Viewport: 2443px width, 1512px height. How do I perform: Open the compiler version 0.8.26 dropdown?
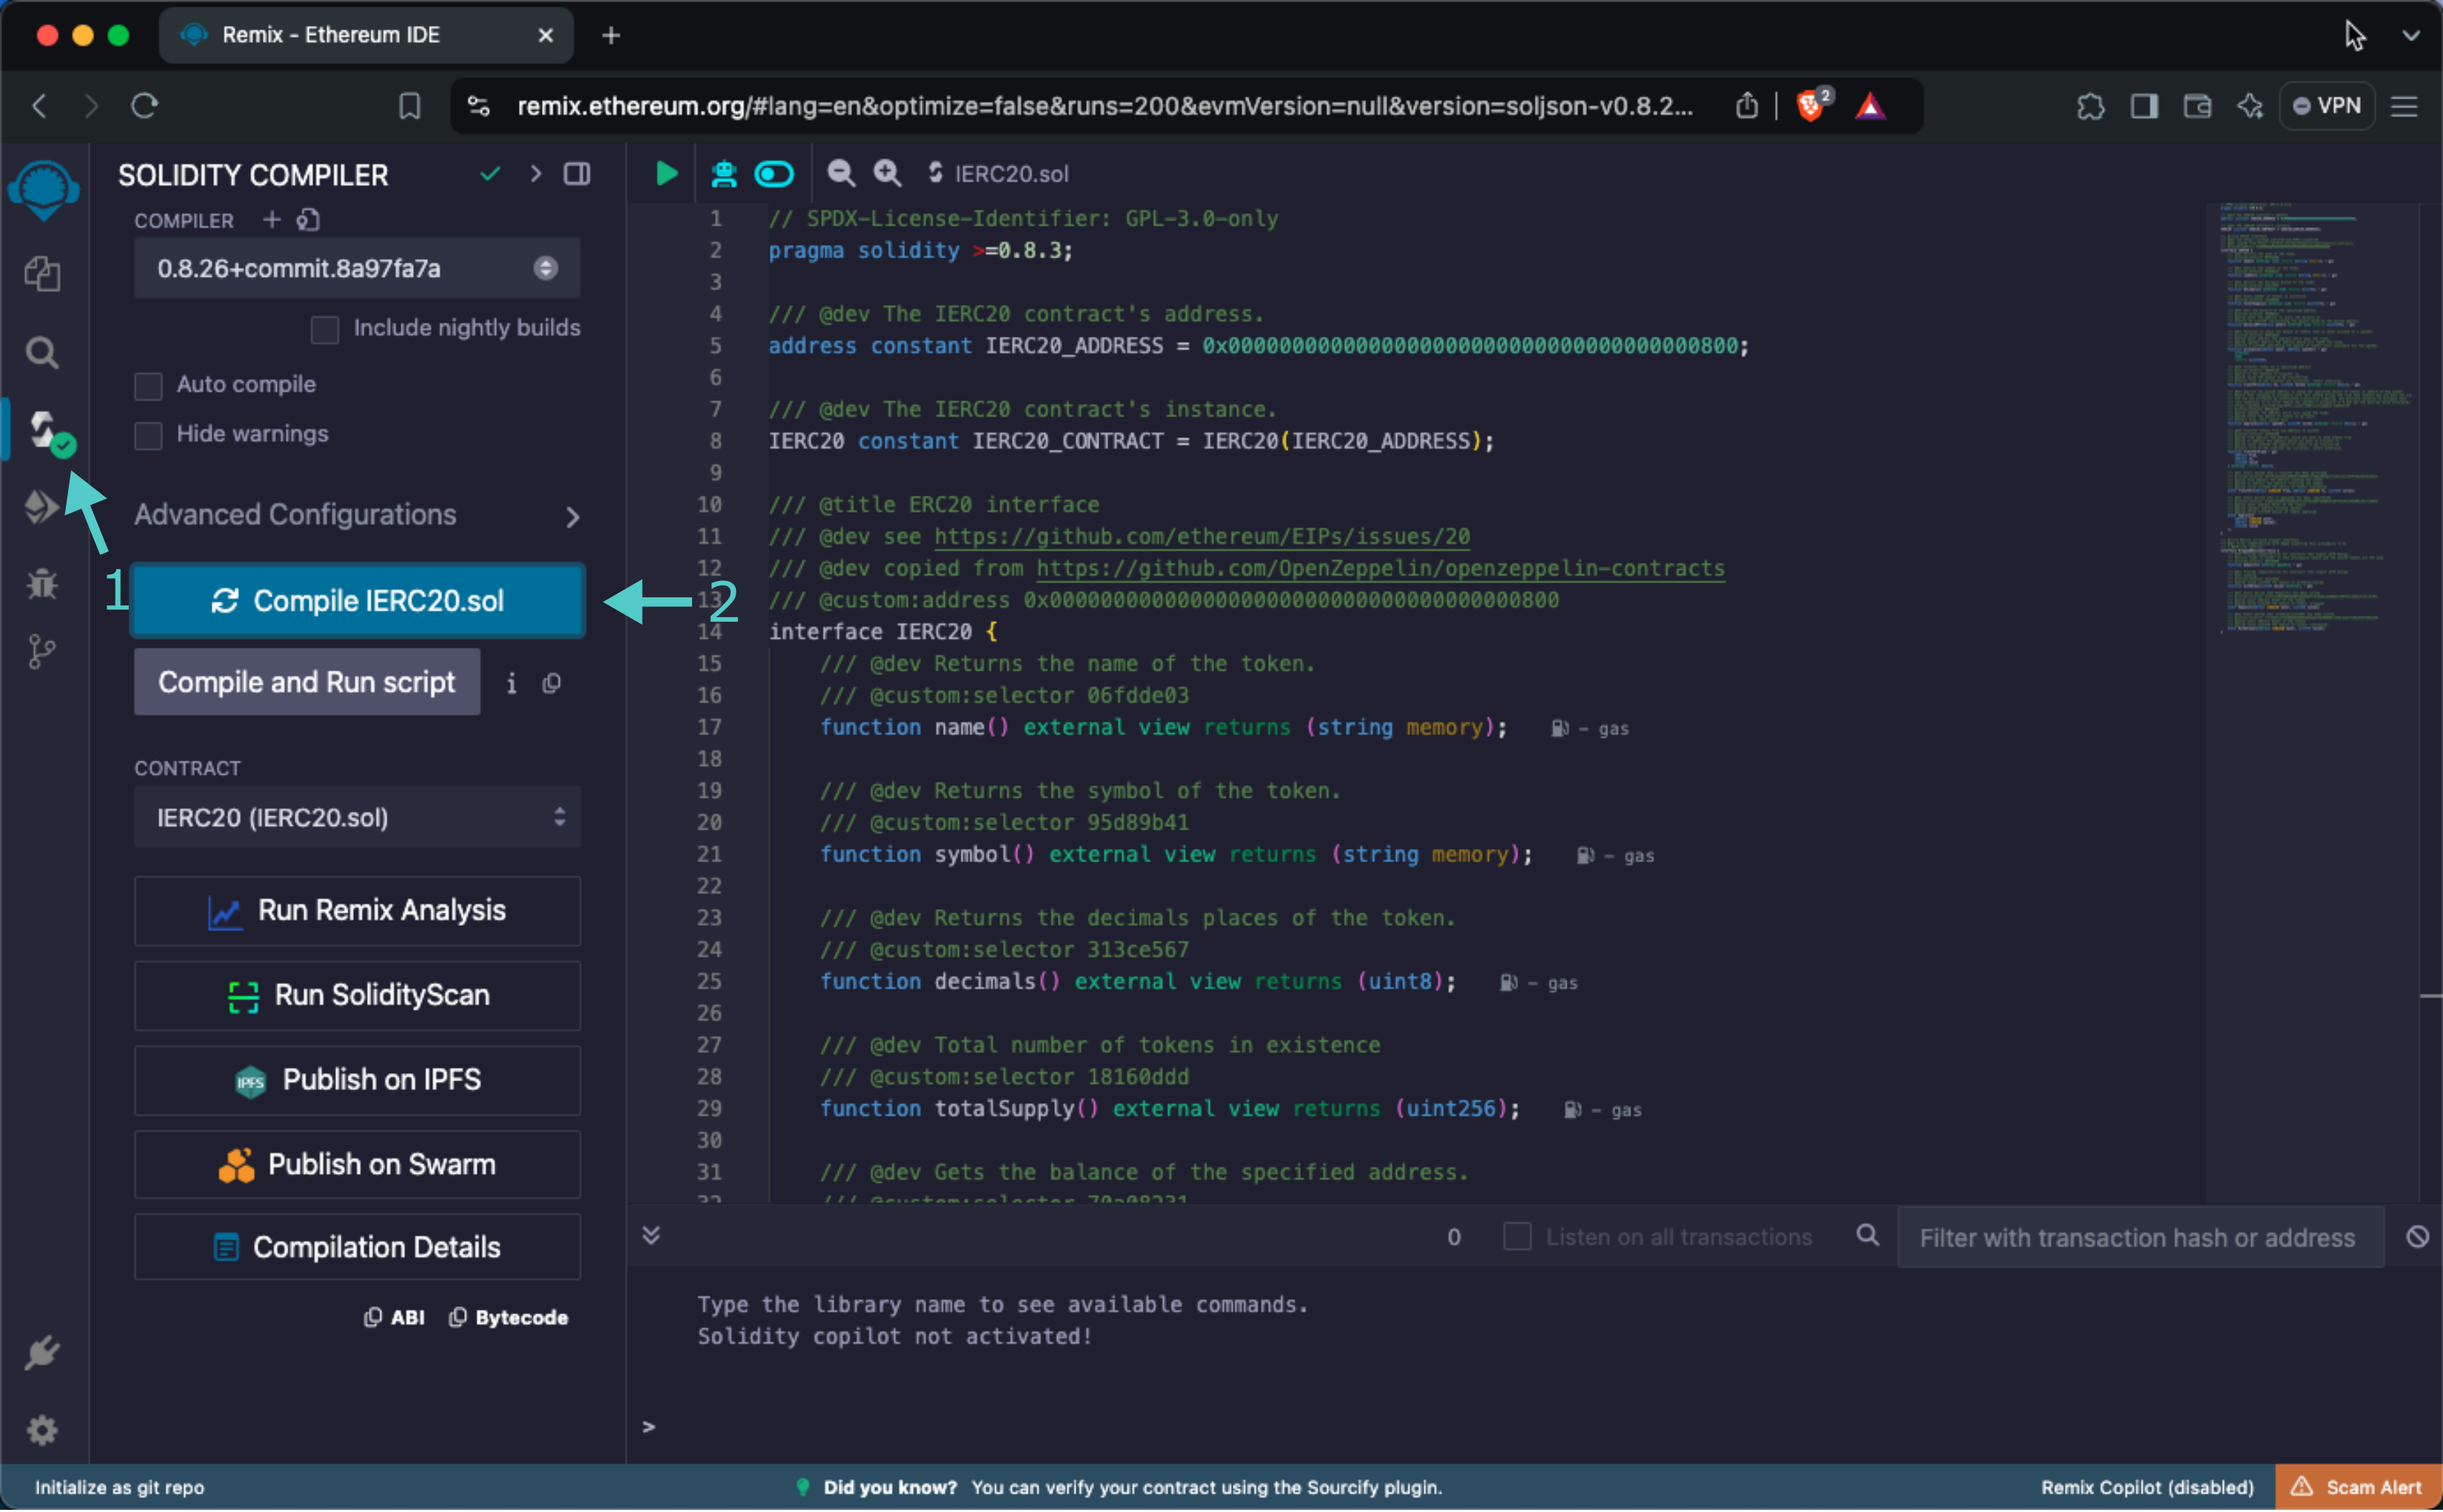tap(357, 268)
